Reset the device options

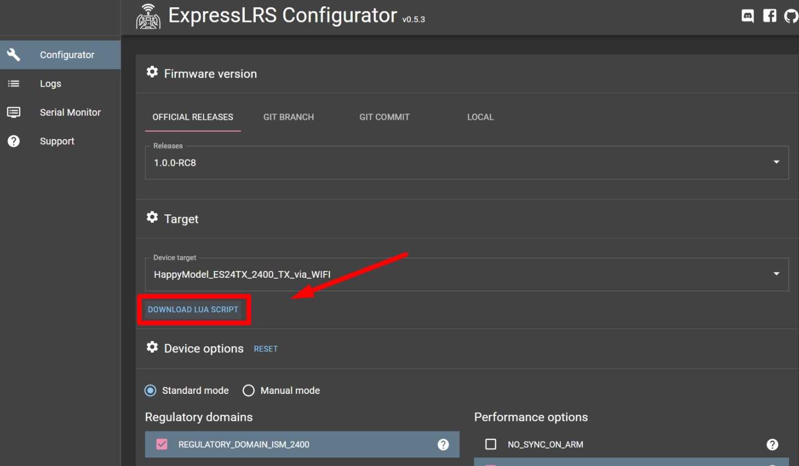coord(266,349)
